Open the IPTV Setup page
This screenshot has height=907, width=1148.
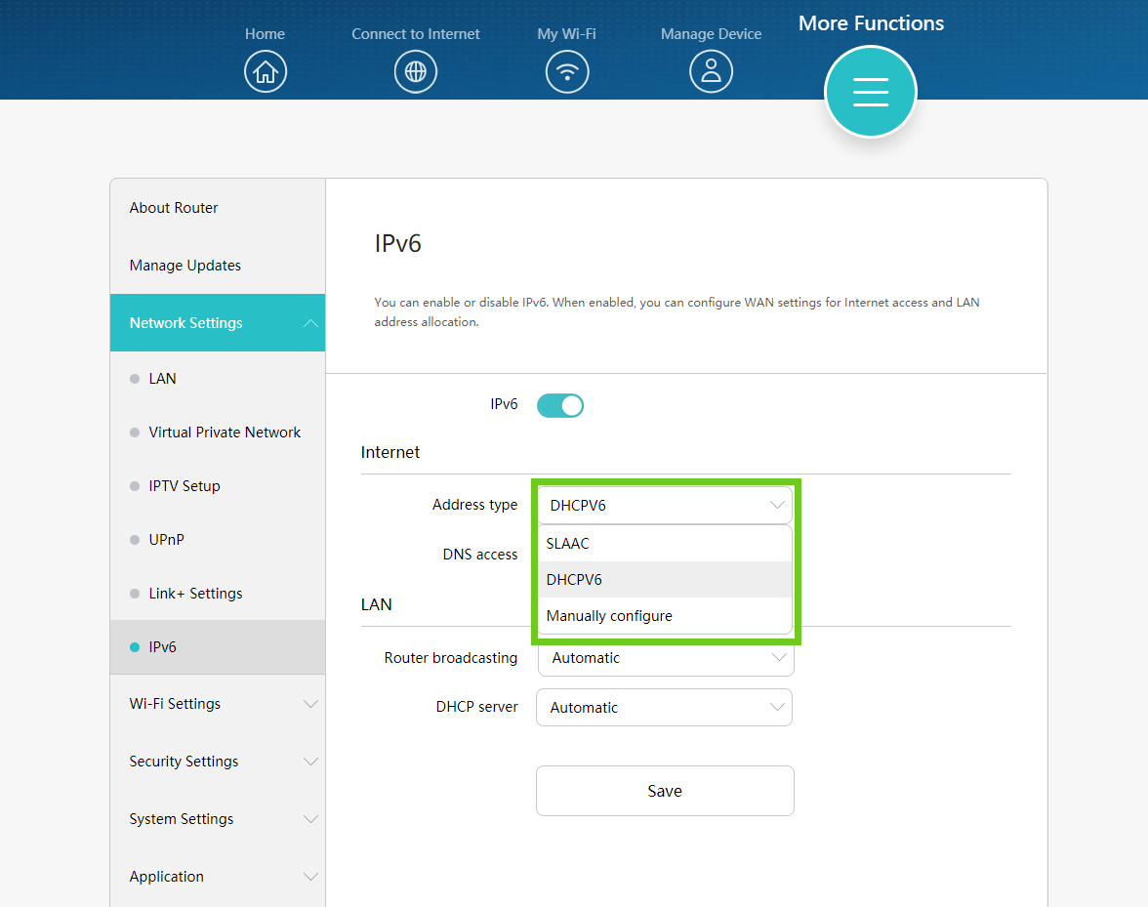pyautogui.click(x=184, y=486)
